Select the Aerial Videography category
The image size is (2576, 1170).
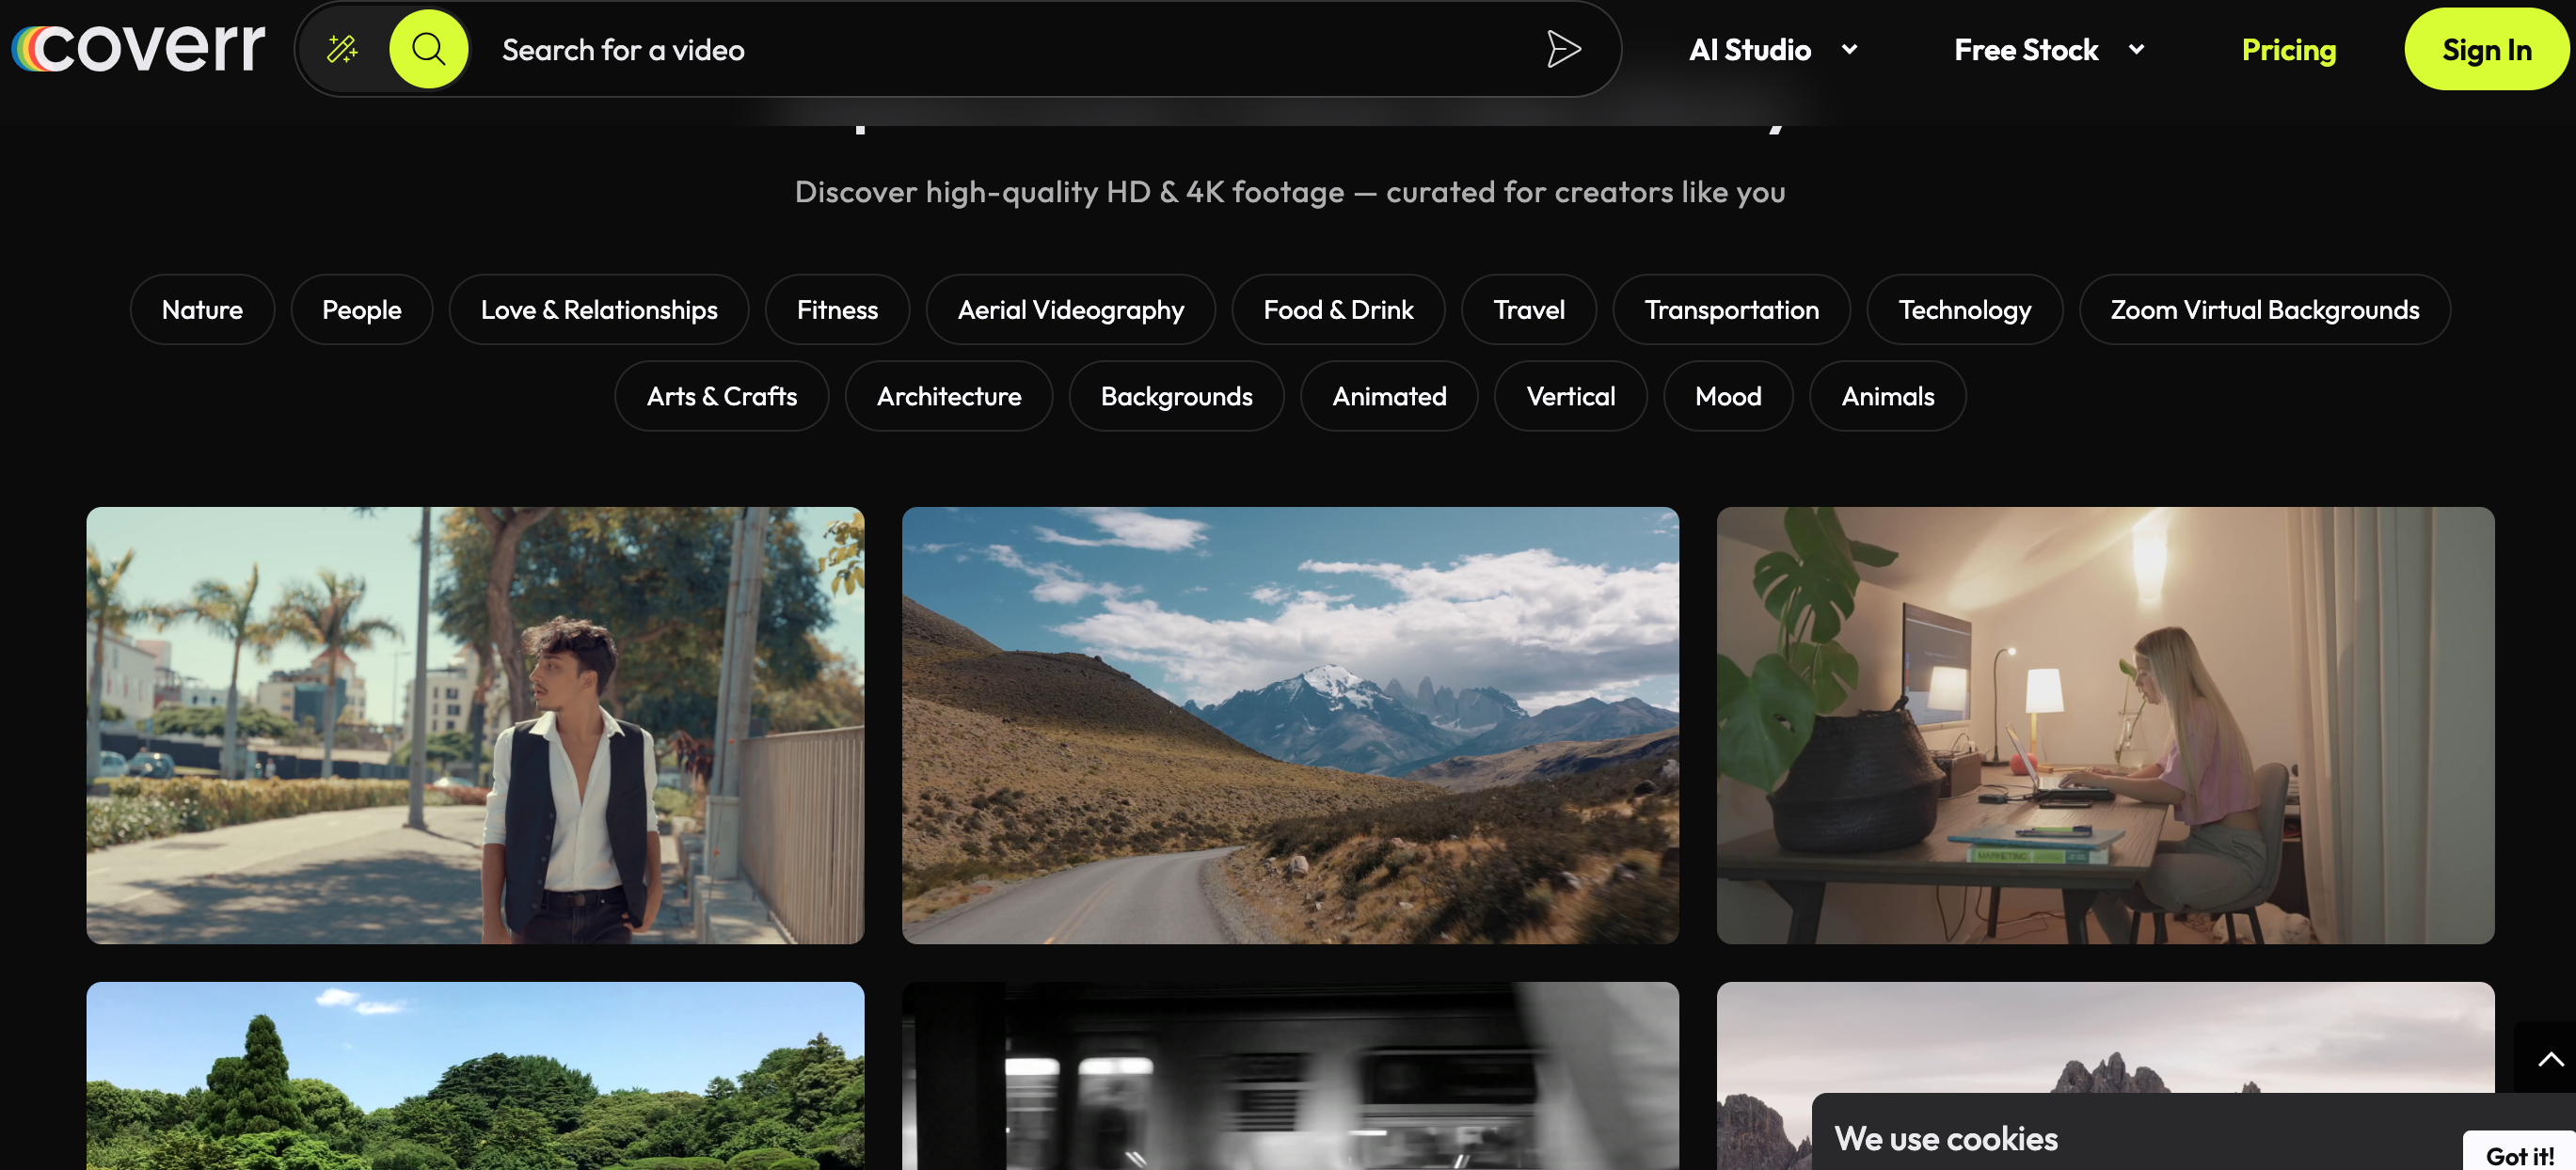pyautogui.click(x=1070, y=310)
